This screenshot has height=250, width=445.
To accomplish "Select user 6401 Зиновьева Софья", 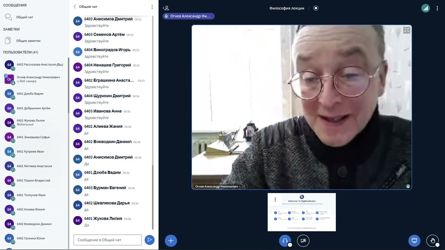I will (x=35, y=137).
